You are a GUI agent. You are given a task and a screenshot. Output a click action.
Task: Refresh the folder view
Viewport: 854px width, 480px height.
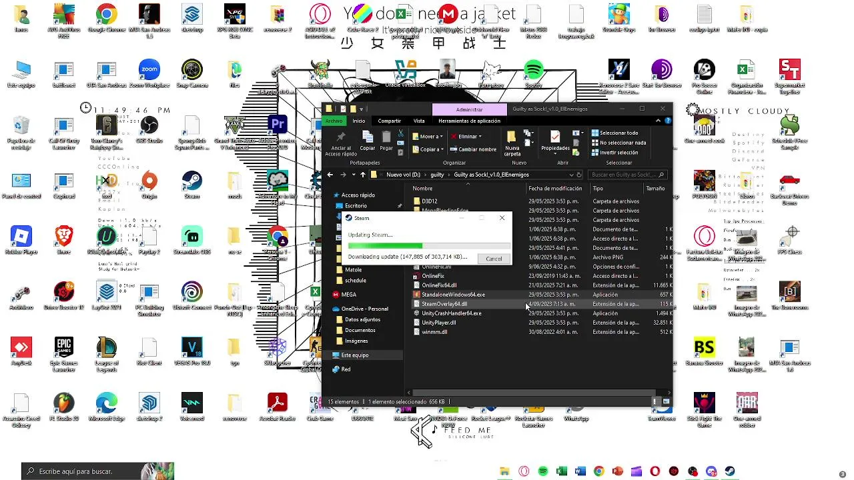click(x=579, y=175)
